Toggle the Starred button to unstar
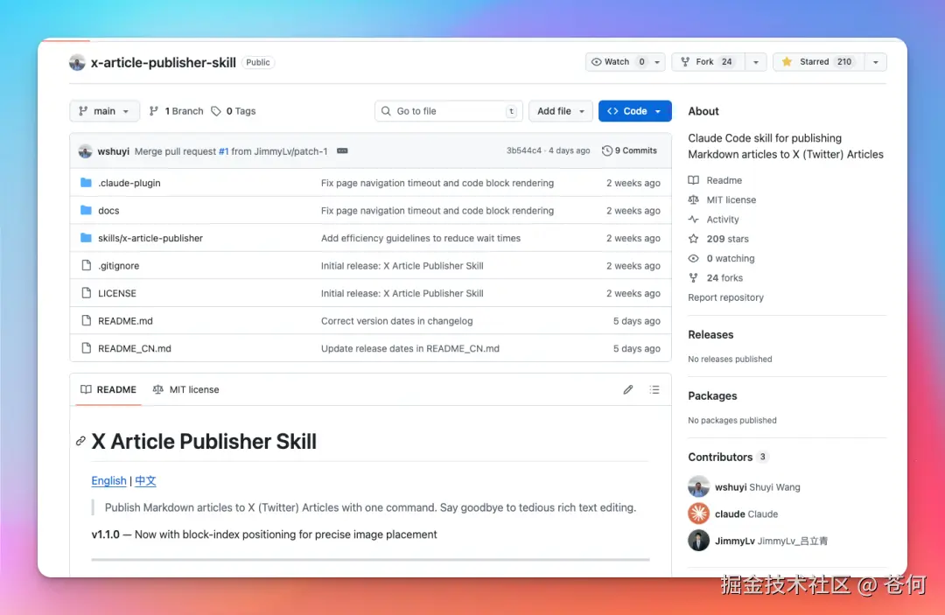 [x=818, y=62]
